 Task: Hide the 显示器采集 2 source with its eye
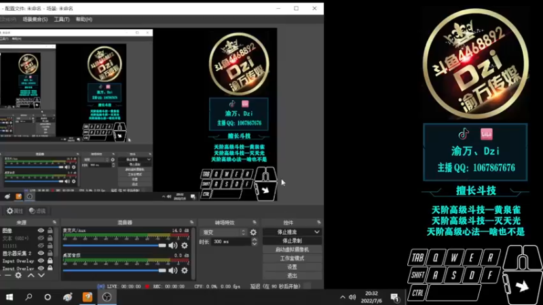pos(41,253)
